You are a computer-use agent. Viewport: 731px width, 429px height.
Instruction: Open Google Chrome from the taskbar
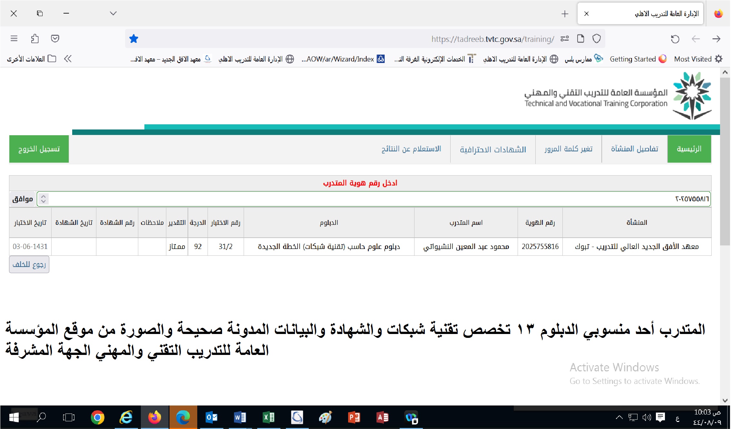[x=97, y=417]
